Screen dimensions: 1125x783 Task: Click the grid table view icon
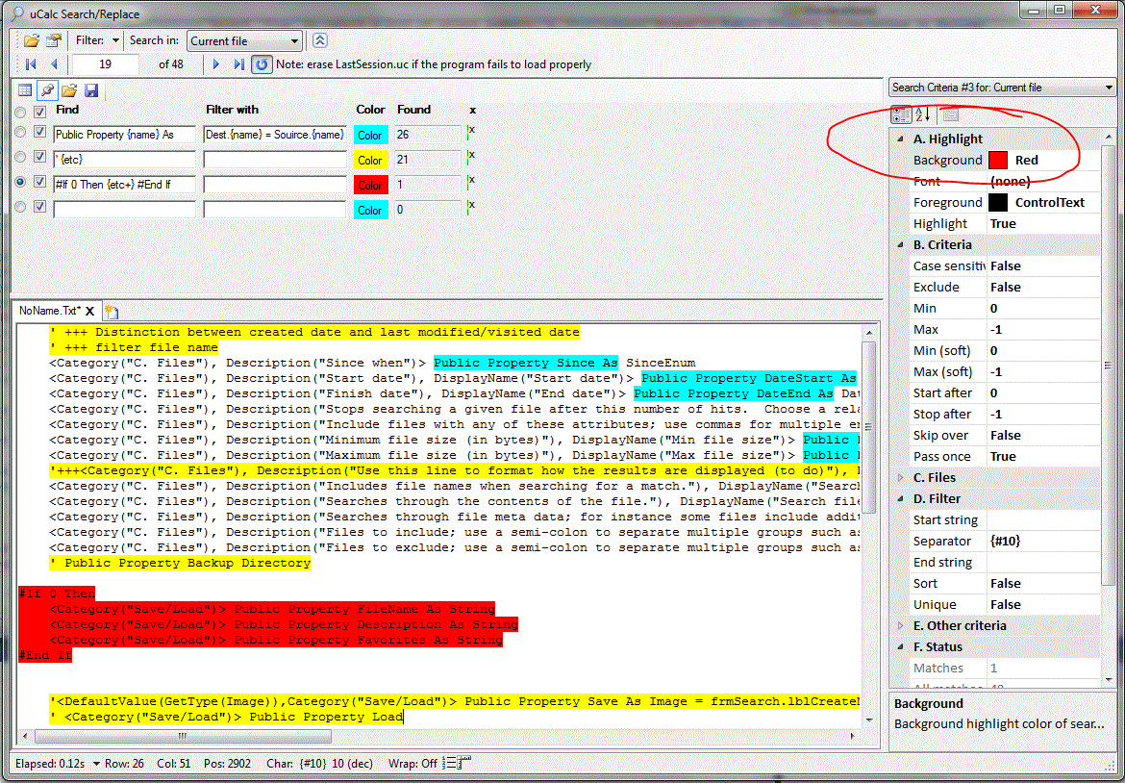tap(26, 90)
